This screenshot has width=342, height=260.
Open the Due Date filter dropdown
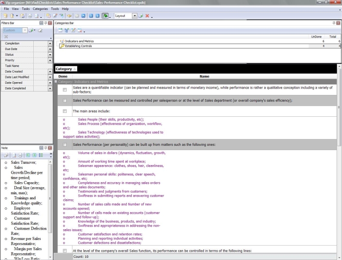(x=50, y=49)
